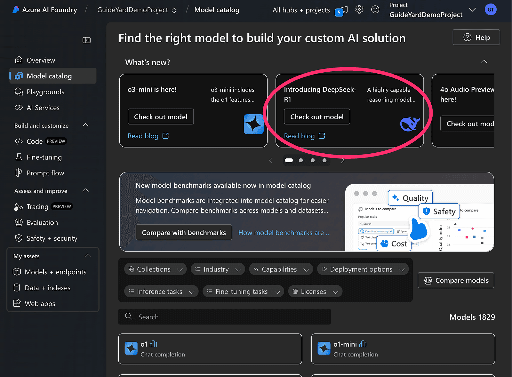Select the third carousel page dot
The width and height of the screenshot is (512, 377).
[x=313, y=160]
